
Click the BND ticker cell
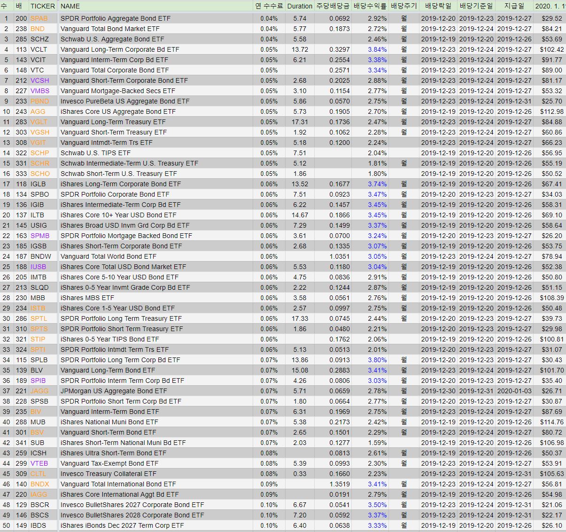tap(38, 29)
